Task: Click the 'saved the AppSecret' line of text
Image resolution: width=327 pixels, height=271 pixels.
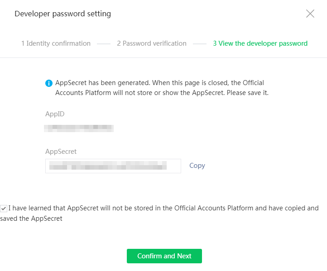Action: (31, 219)
